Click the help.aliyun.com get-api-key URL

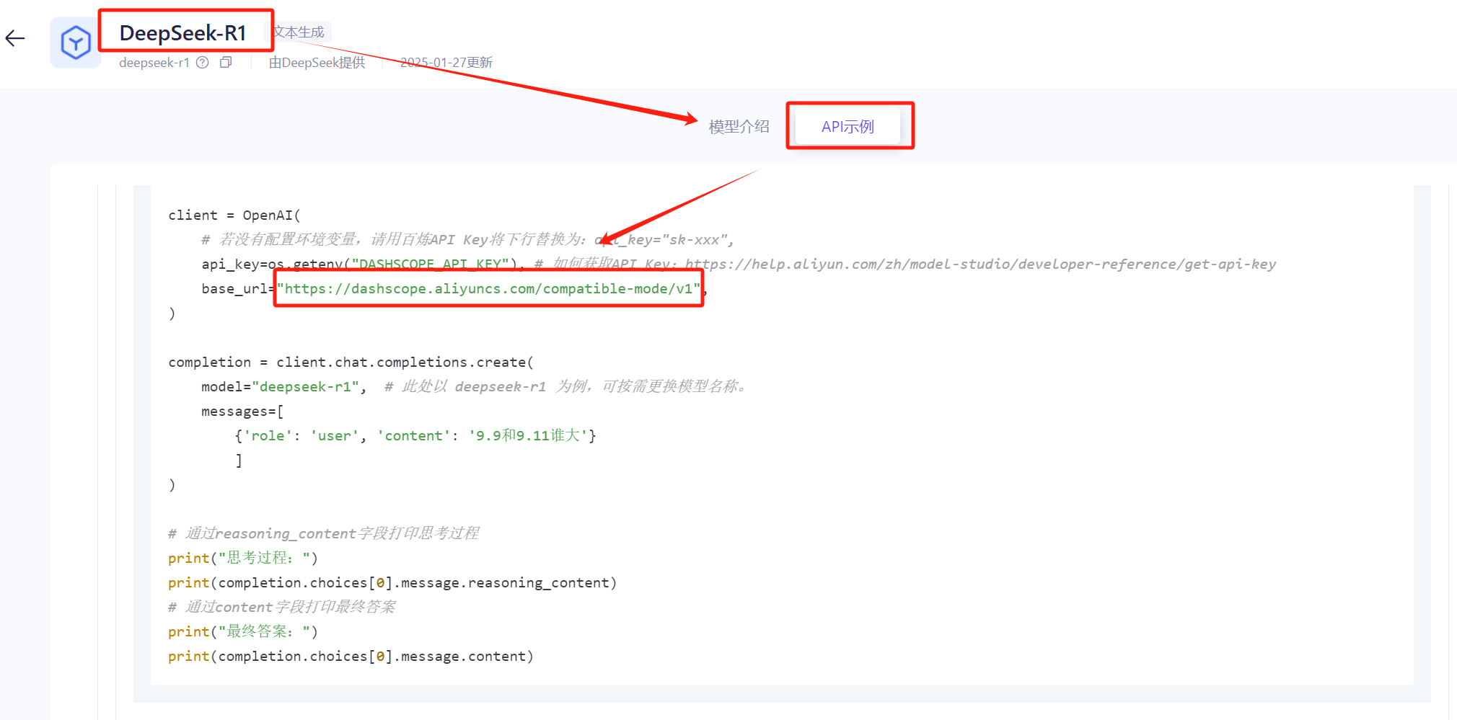click(980, 265)
